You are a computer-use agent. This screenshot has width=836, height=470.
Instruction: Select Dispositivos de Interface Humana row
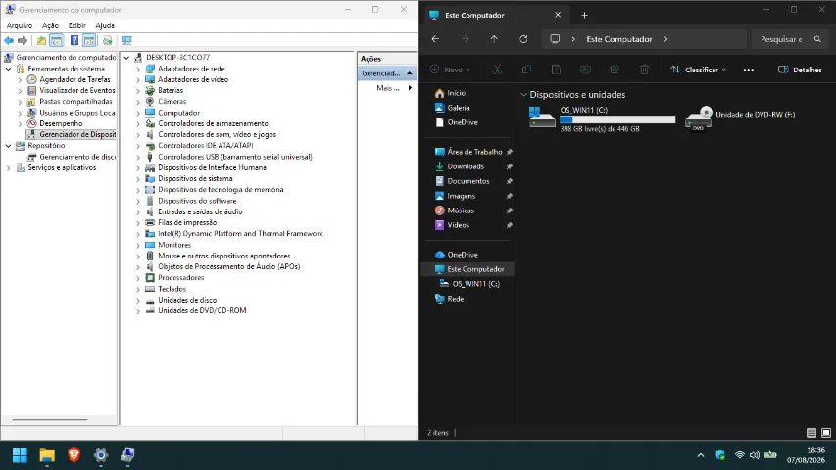click(x=212, y=167)
